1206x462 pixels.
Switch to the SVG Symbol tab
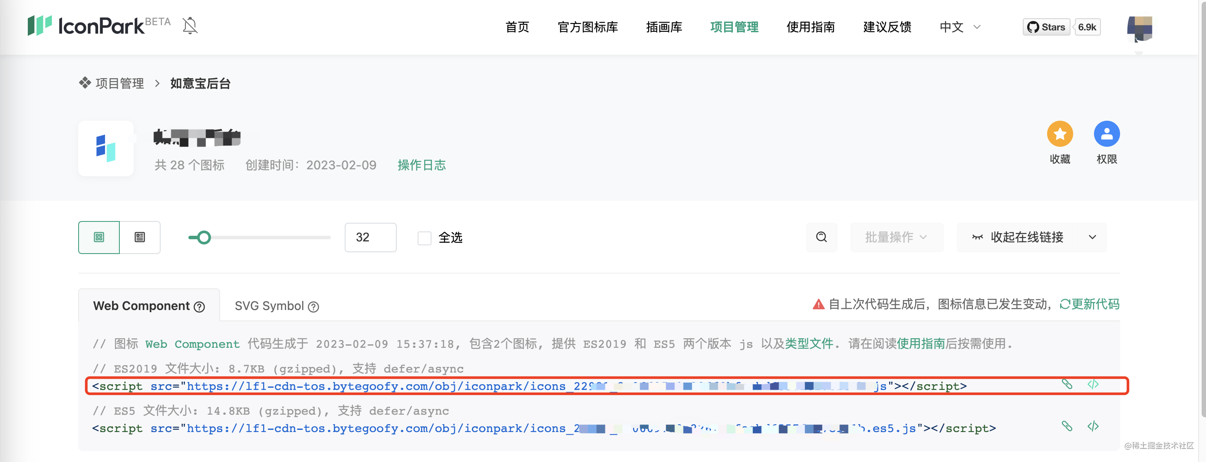270,306
